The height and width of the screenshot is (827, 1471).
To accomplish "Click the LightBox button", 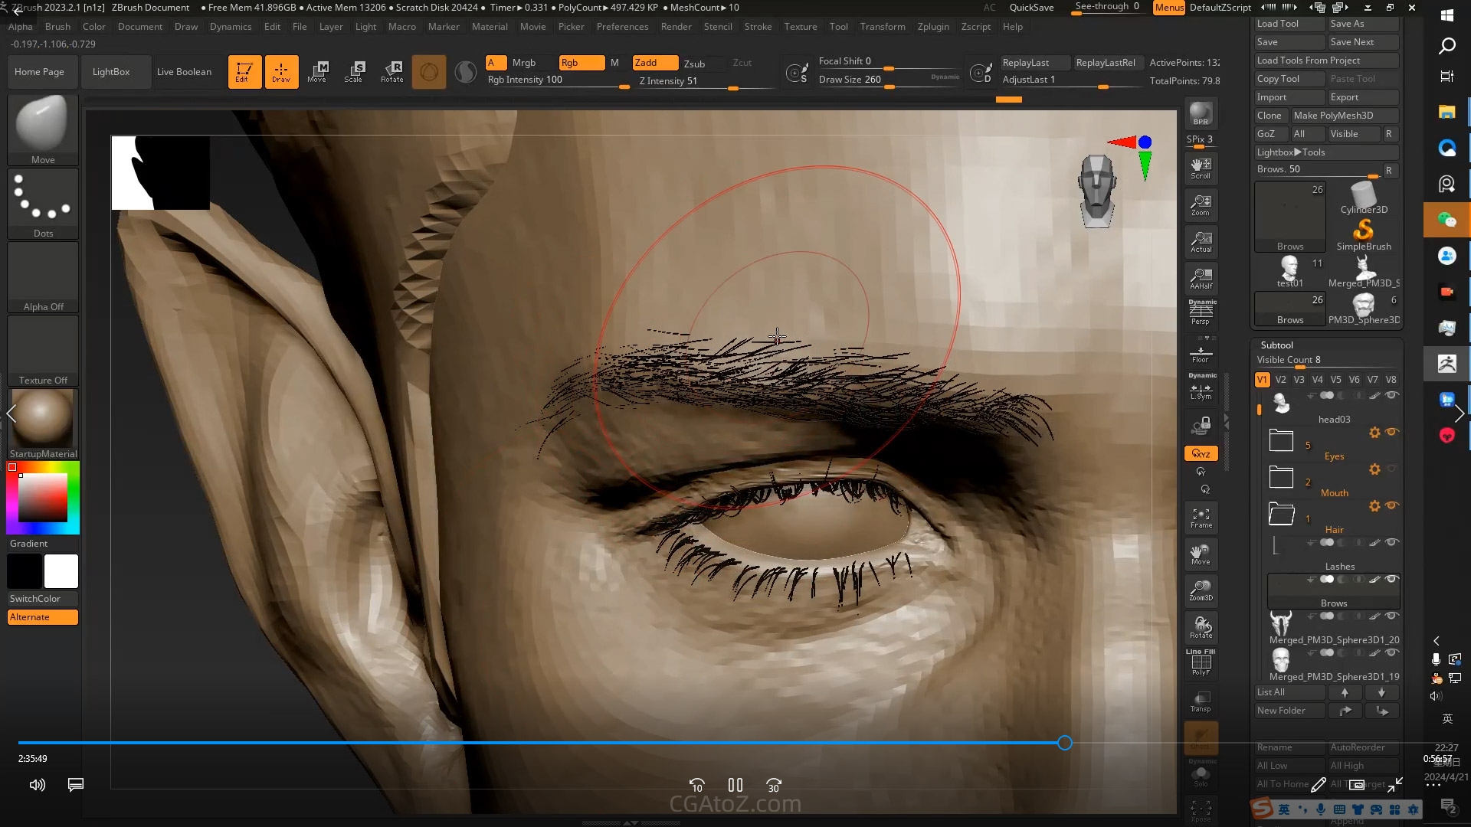I will click(111, 72).
